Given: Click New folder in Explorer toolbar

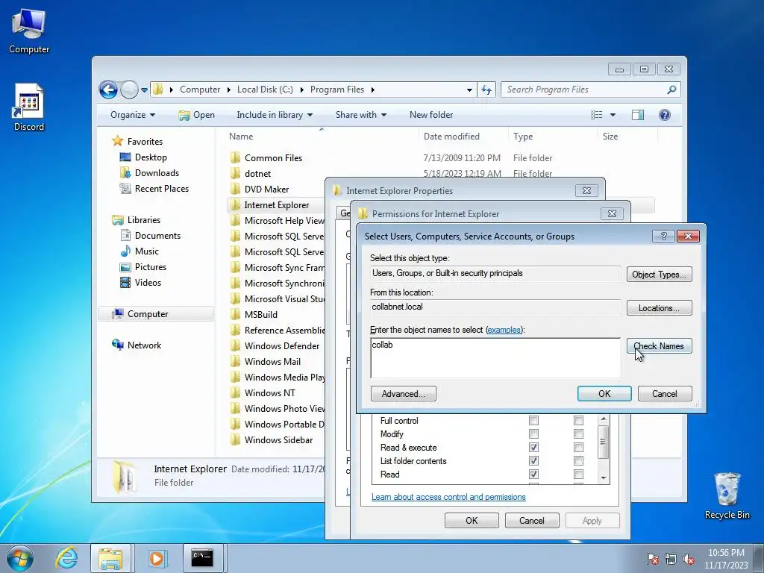Looking at the screenshot, I should pos(431,115).
